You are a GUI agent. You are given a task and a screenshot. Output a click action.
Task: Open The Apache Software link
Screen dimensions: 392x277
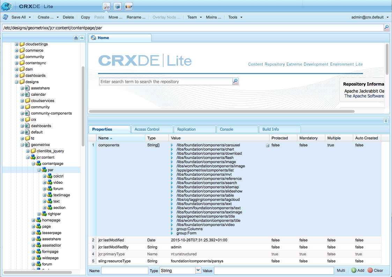(x=364, y=96)
